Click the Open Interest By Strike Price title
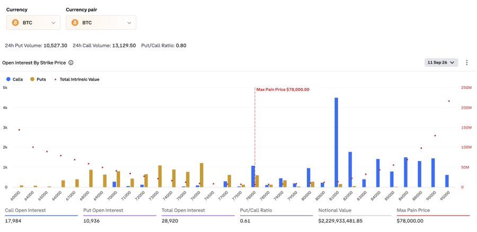Viewport: 477px width, 232px height. point(34,63)
